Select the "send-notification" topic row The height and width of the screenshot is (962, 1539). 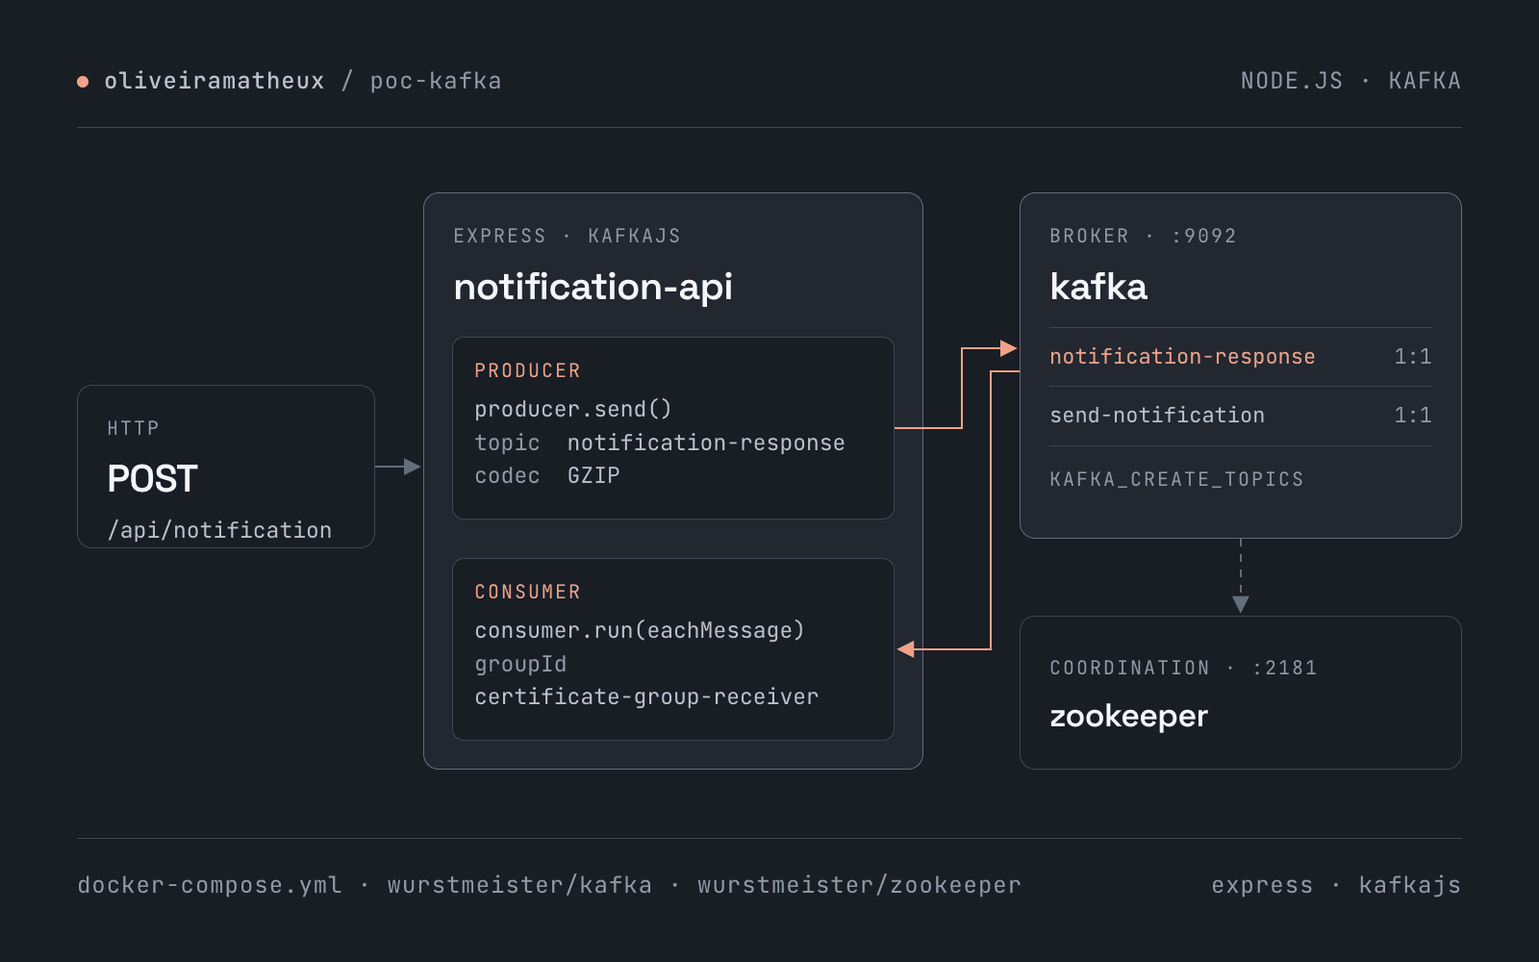(1241, 416)
